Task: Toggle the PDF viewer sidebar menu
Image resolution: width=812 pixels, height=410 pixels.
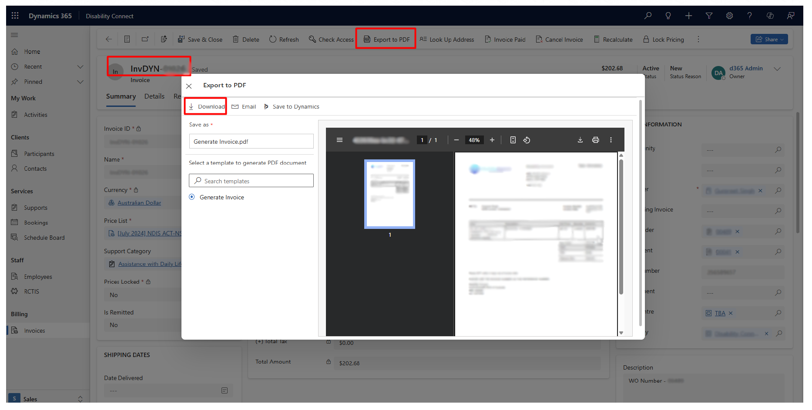Action: click(x=340, y=140)
